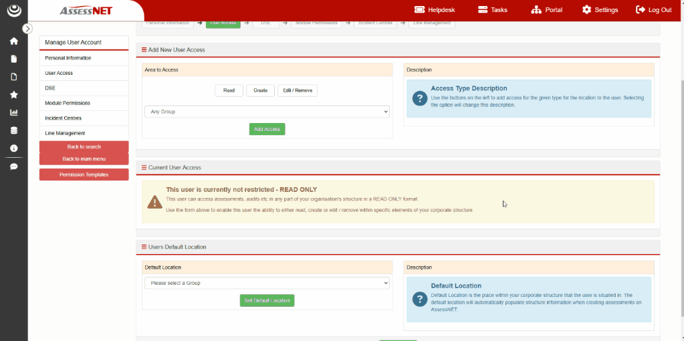Click the Area to Access panel label
This screenshot has width=684, height=341.
pyautogui.click(x=161, y=70)
